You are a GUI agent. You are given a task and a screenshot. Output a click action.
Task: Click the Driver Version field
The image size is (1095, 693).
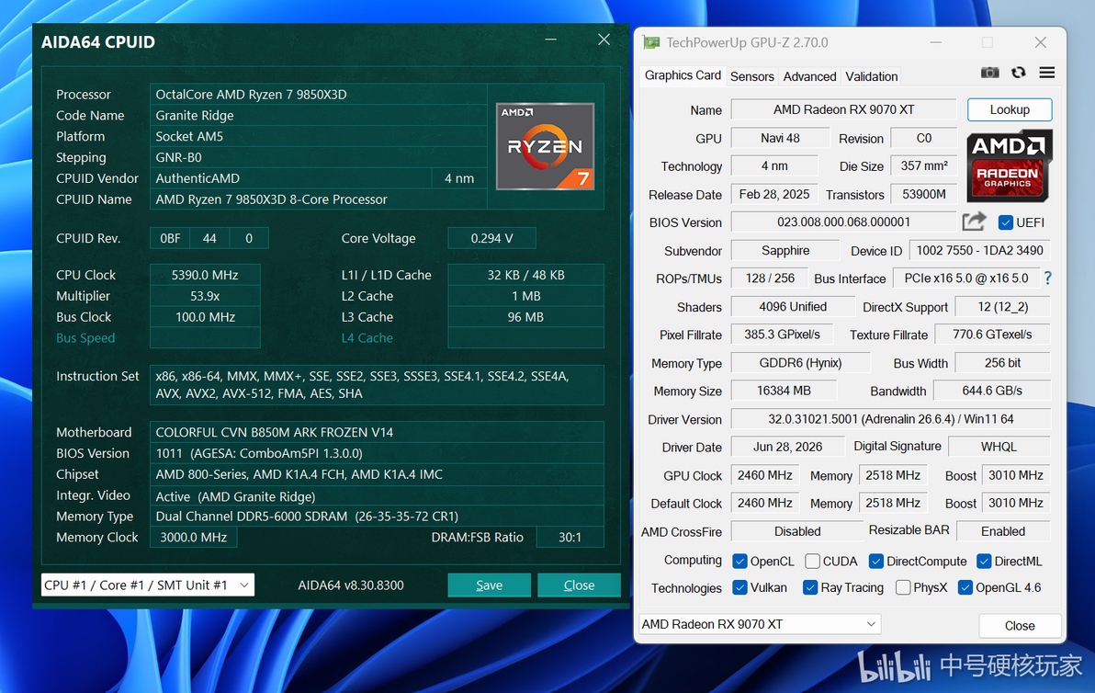pos(890,419)
